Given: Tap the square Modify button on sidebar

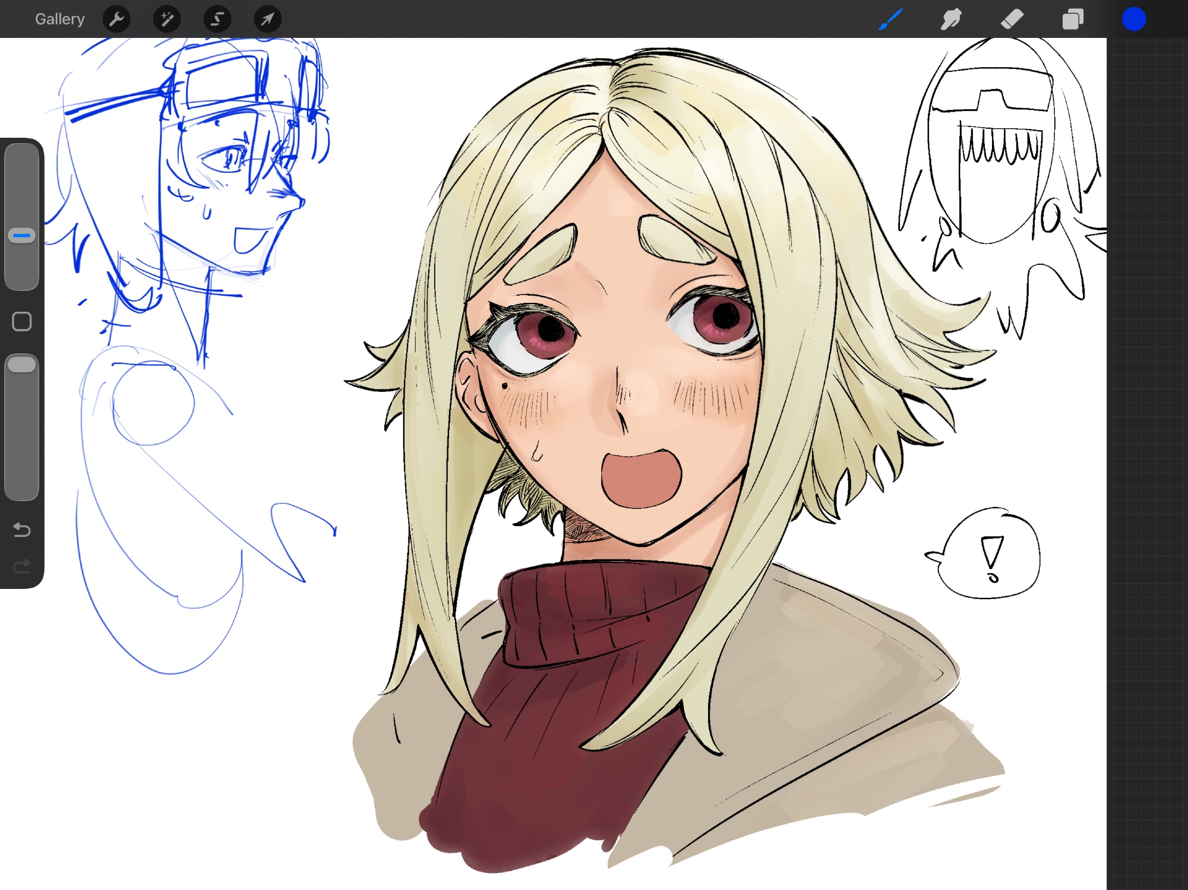Looking at the screenshot, I should [22, 321].
